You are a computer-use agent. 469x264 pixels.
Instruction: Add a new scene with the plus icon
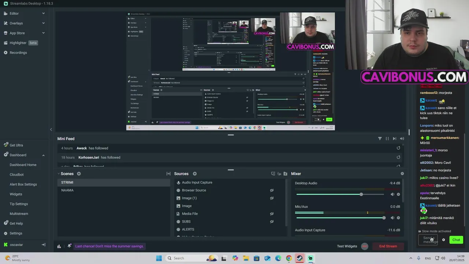79,174
